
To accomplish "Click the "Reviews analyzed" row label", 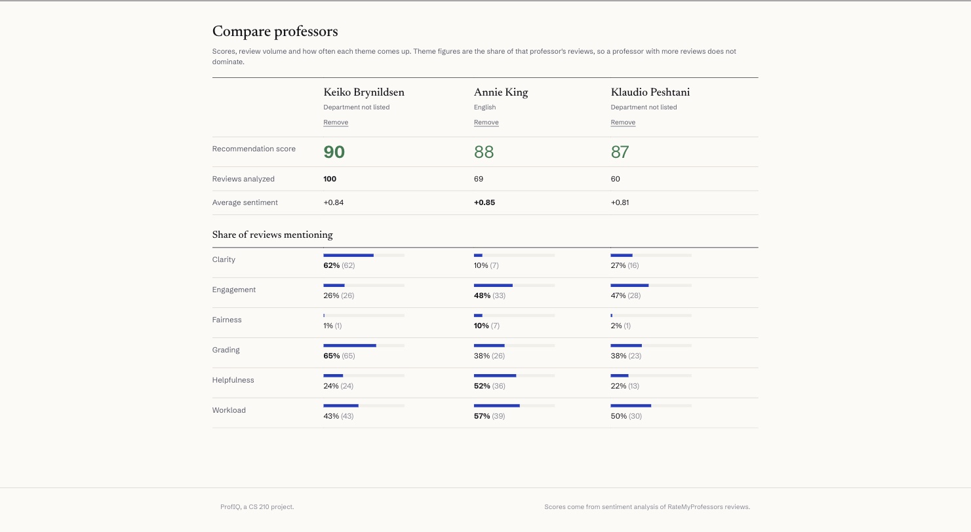I will coord(243,179).
